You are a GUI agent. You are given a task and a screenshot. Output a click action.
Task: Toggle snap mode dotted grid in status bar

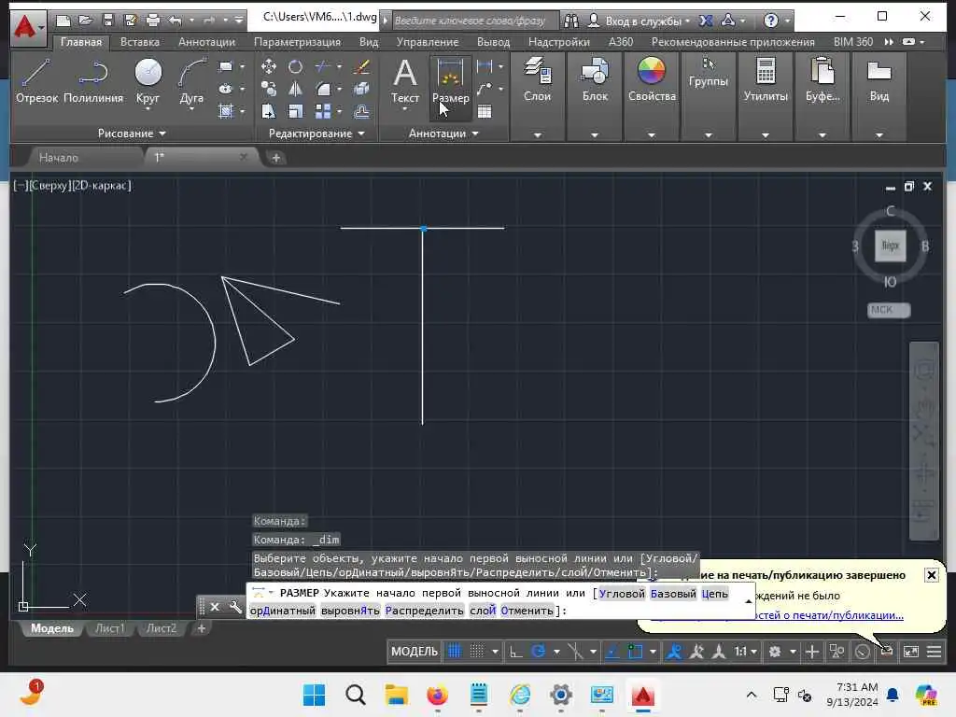point(477,651)
